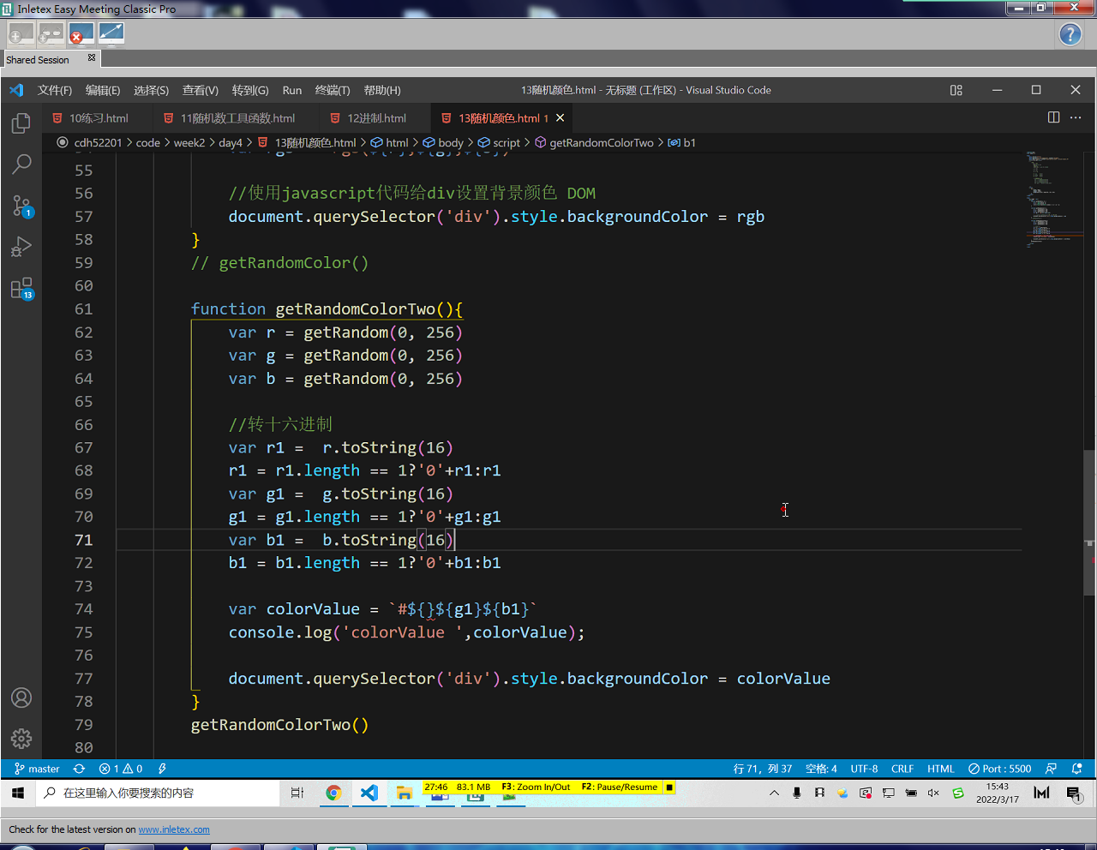1097x850 pixels.
Task: Open the Search panel in the activity bar
Action: (21, 164)
